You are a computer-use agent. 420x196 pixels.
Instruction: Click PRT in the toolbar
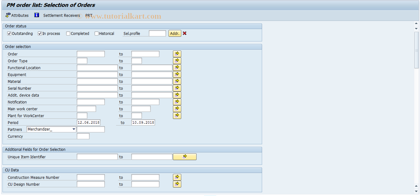[89, 15]
